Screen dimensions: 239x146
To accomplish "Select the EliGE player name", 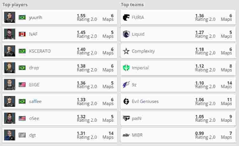I will coord(34,85).
